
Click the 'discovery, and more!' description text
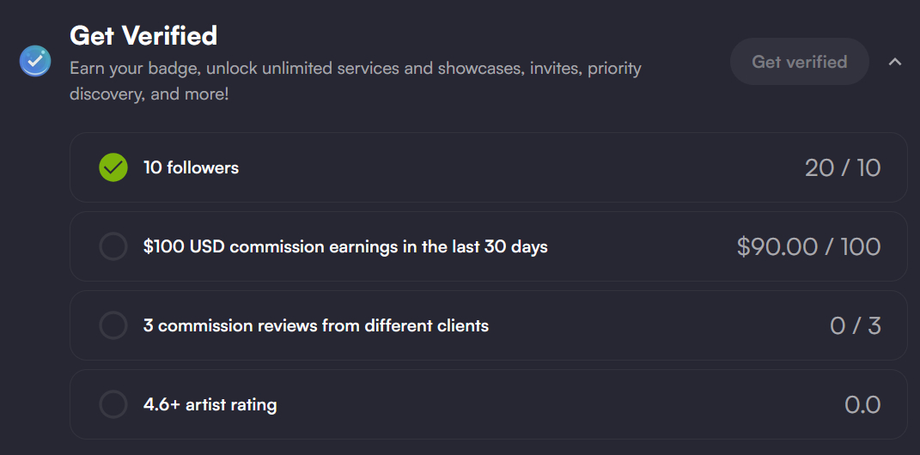[x=149, y=94]
